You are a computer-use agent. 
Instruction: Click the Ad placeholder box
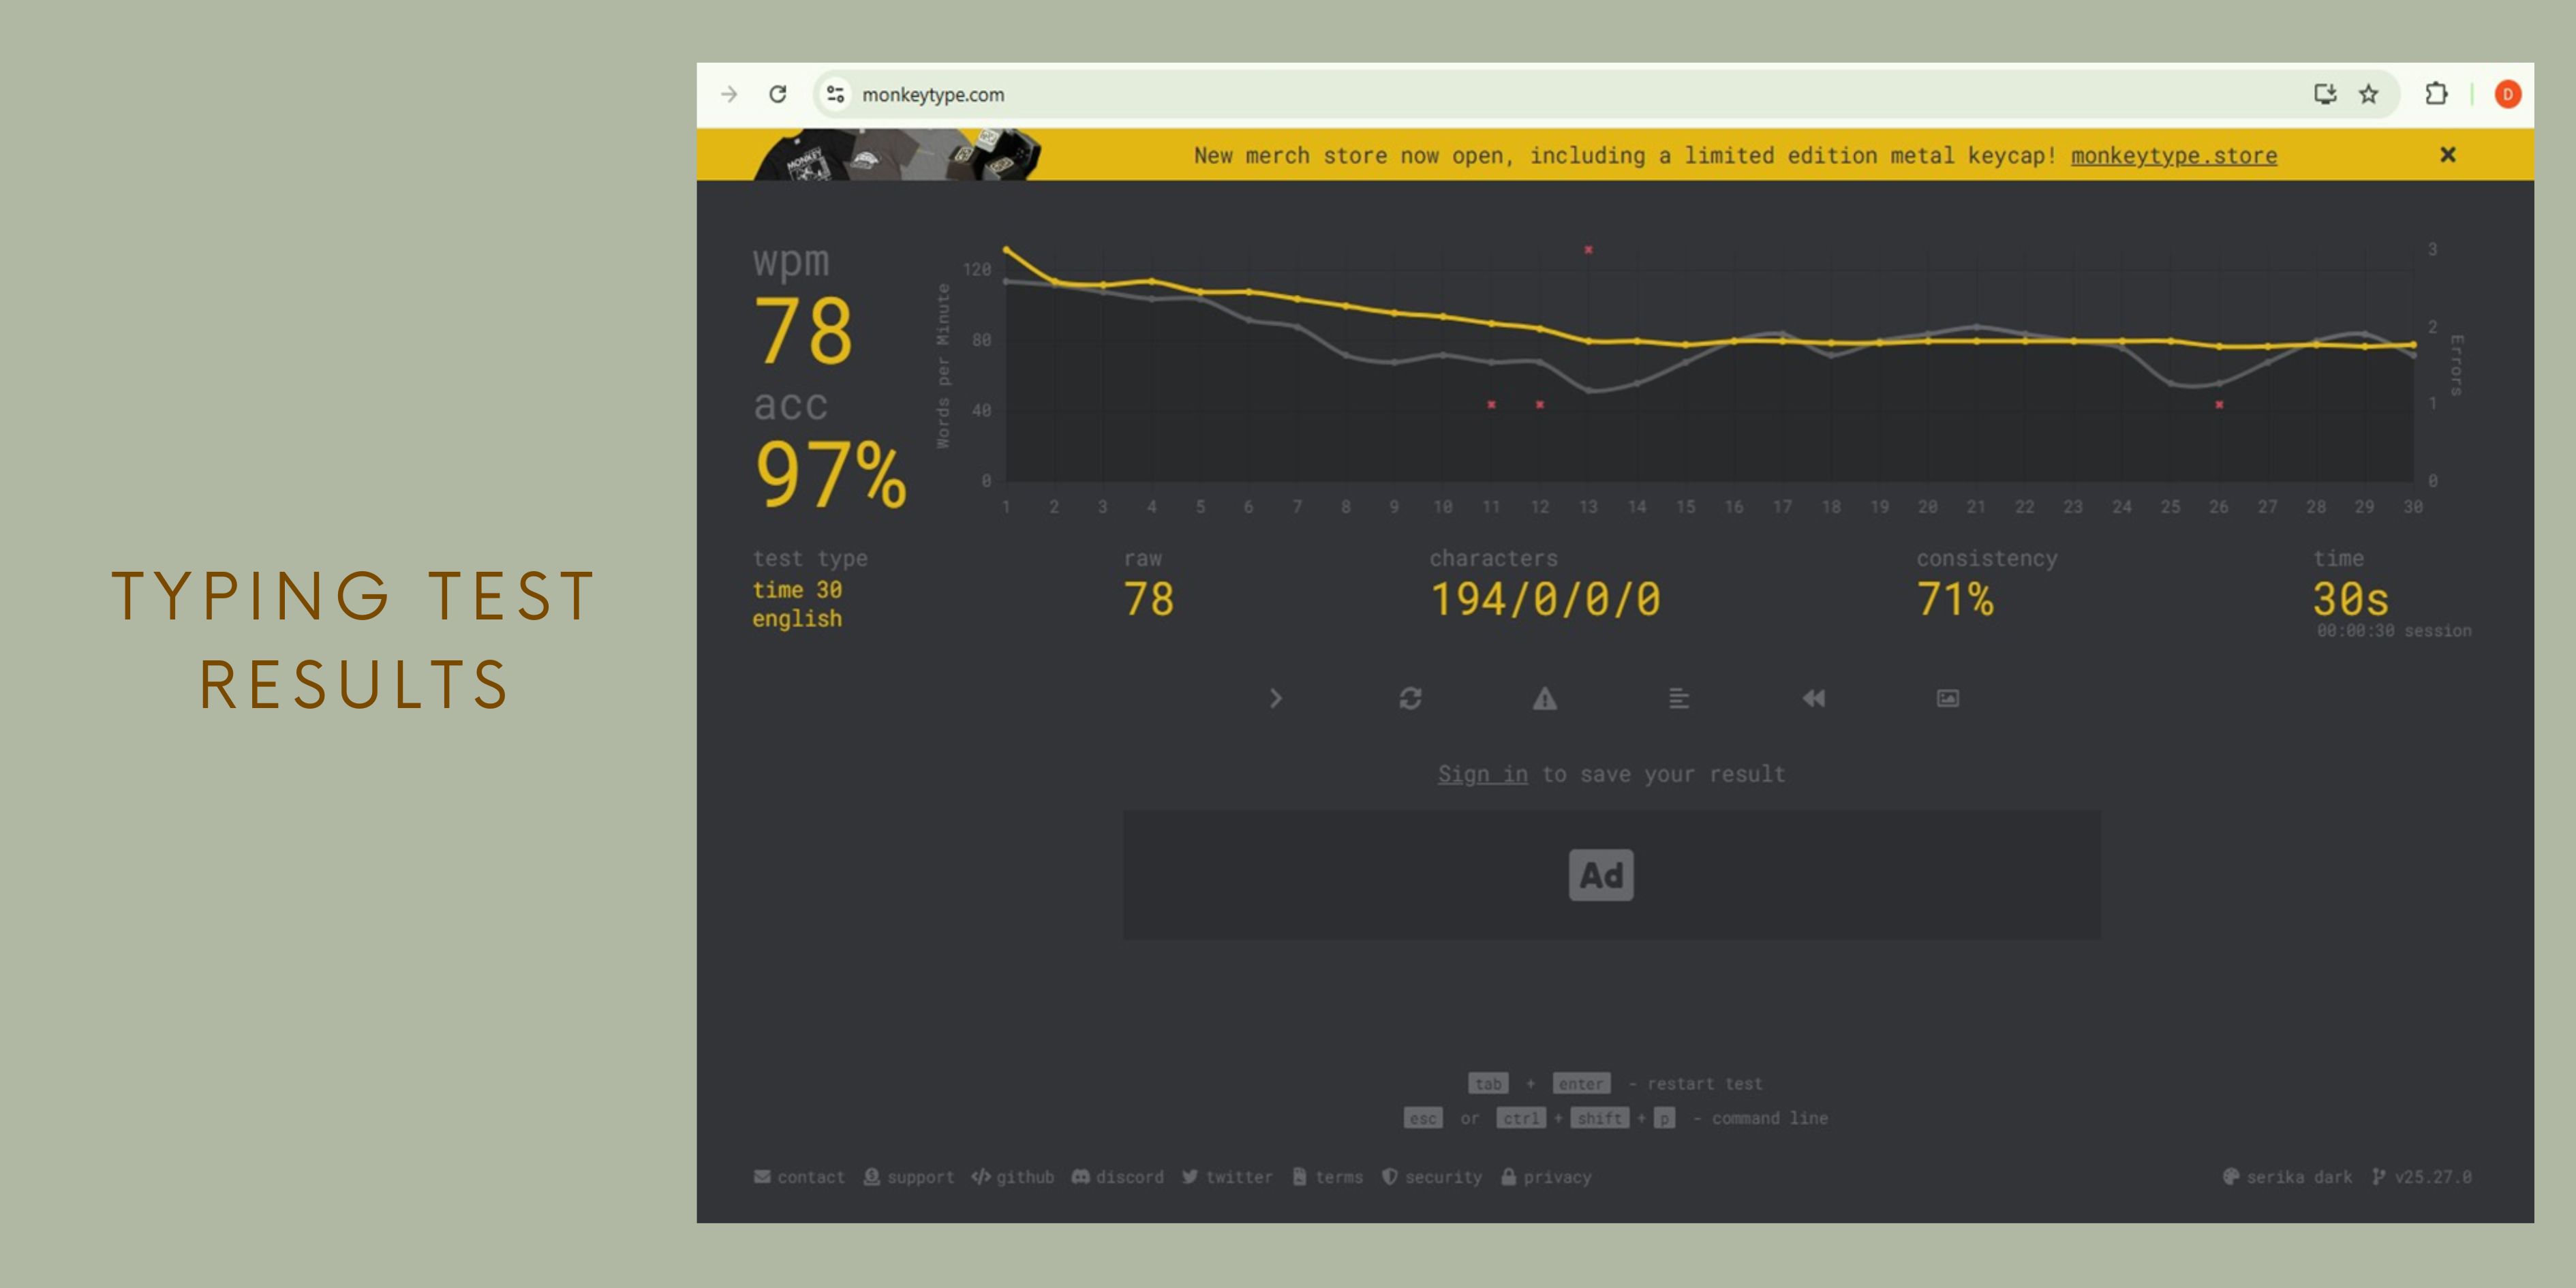[x=1611, y=875]
